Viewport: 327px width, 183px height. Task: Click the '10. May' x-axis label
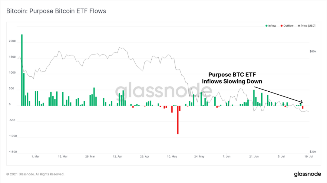[x=172, y=156]
